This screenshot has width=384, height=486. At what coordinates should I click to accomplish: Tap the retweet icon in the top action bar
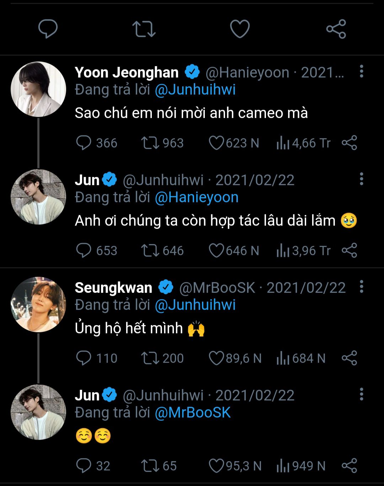click(144, 29)
